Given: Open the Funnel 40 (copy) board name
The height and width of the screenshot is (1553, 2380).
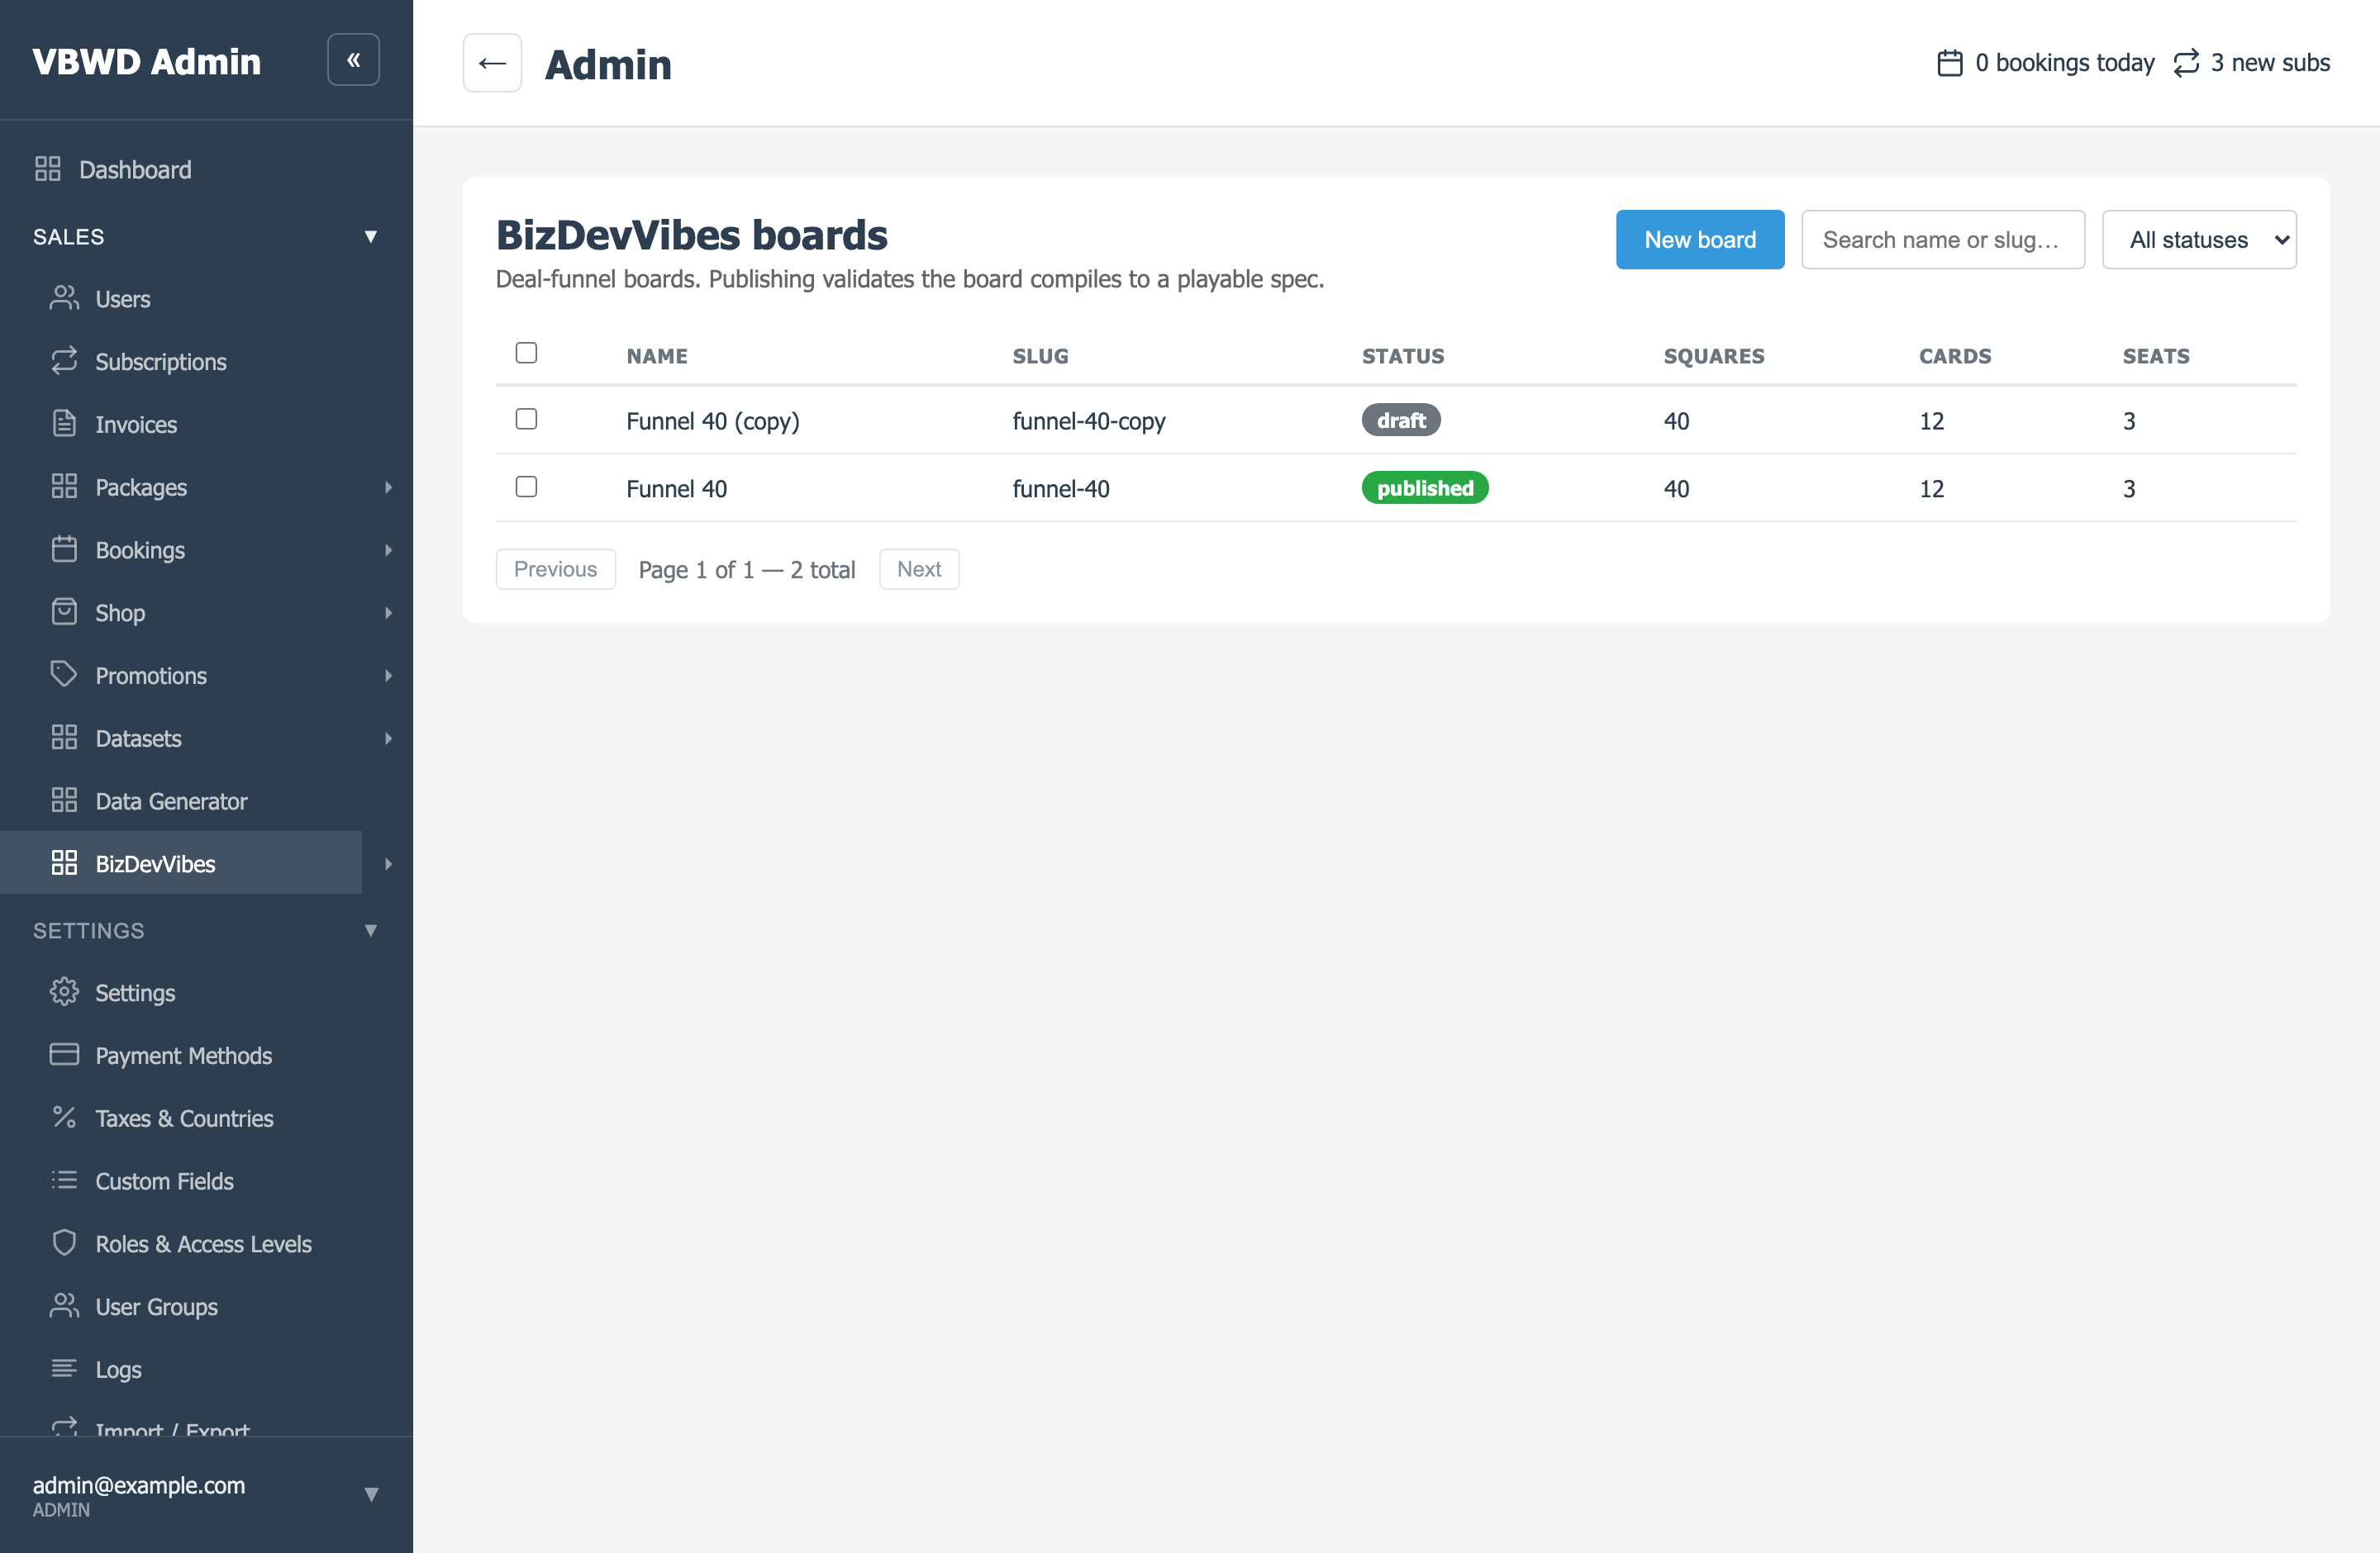Looking at the screenshot, I should 713,420.
